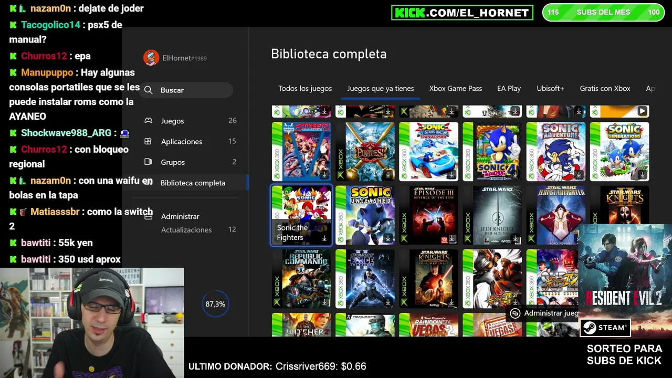Click download icon on Republic Commando tile
This screenshot has width=672, height=378.
324,302
